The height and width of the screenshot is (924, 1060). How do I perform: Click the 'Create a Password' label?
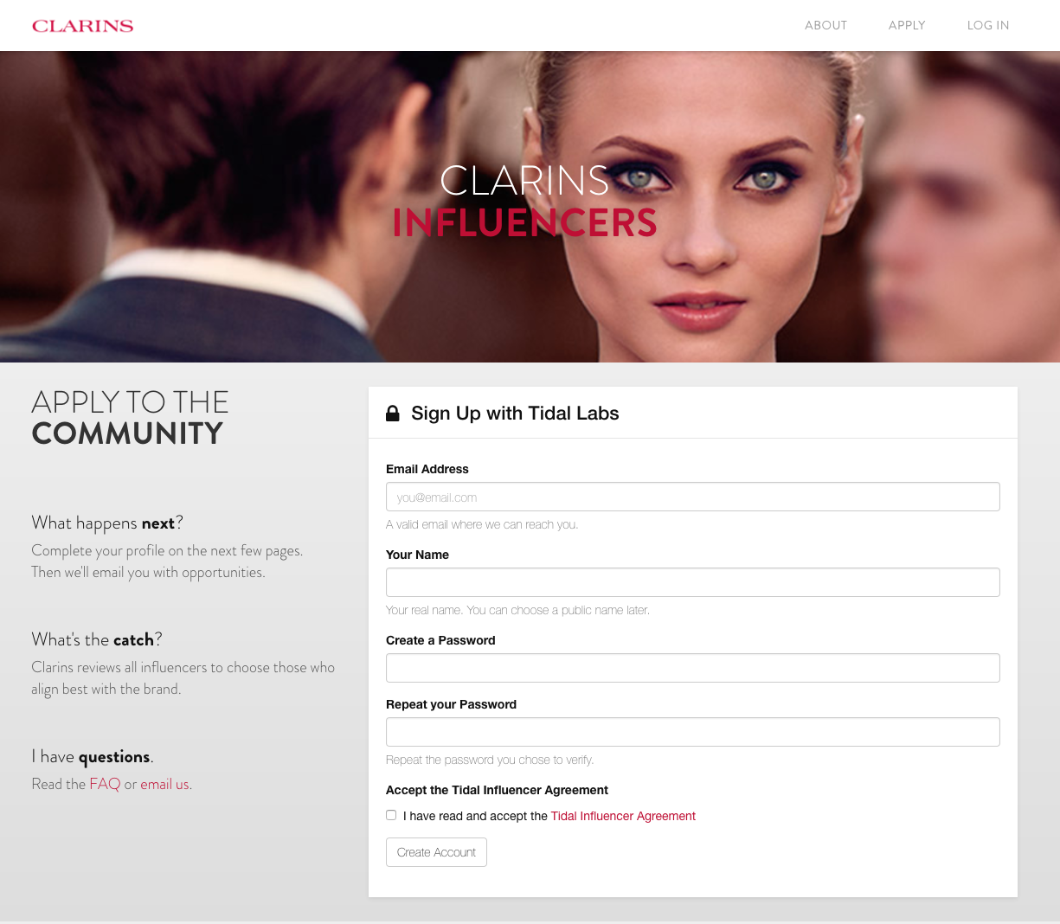click(x=440, y=640)
